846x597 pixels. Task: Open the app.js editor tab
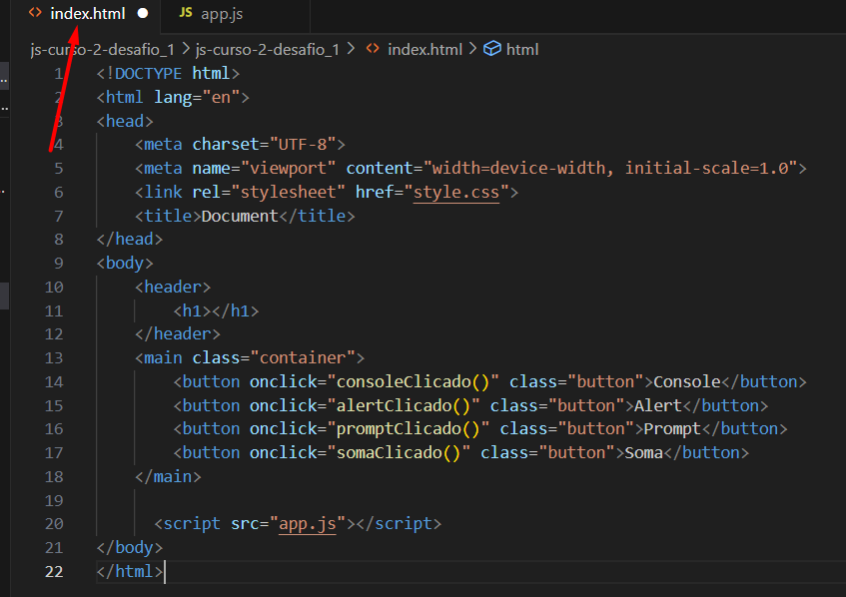(x=222, y=14)
